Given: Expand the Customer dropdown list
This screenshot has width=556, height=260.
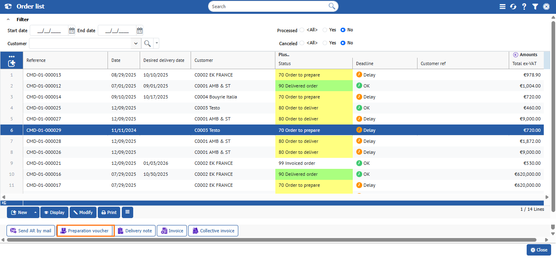Looking at the screenshot, I should (x=136, y=44).
